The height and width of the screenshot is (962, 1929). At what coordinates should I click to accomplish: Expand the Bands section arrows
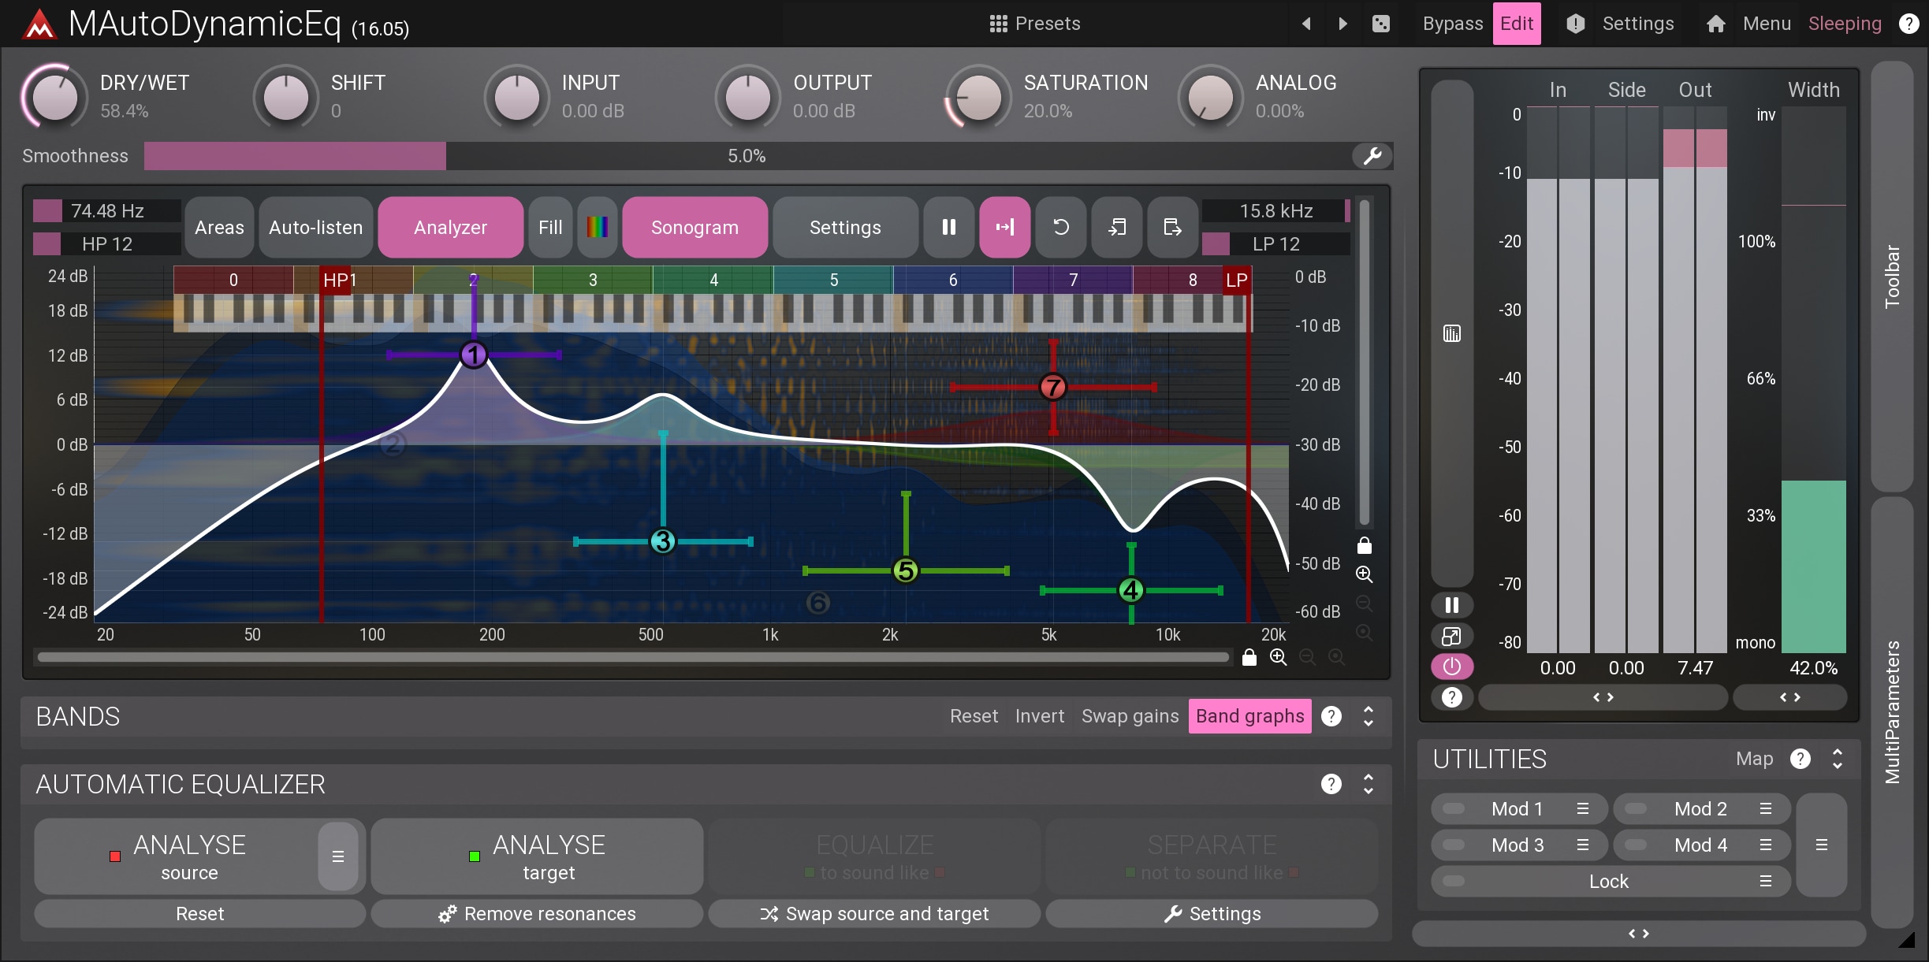click(1369, 716)
